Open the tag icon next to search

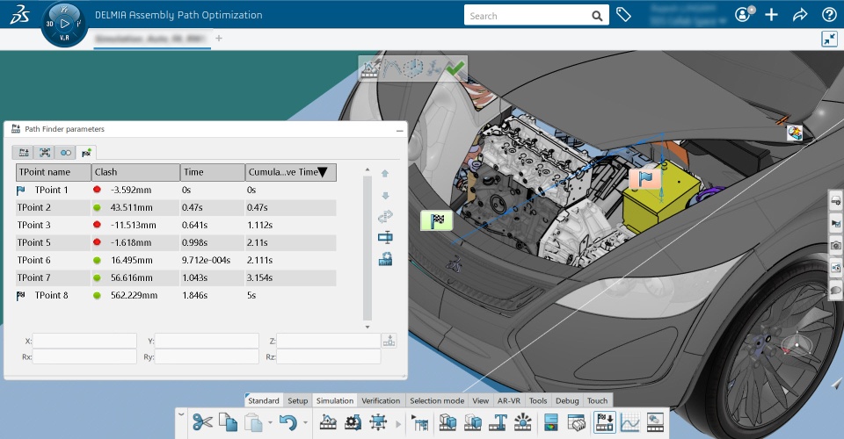click(623, 15)
